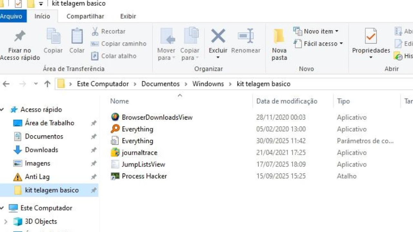This screenshot has height=232, width=413.
Task: Collapse the Acesso rápido tree section
Action: click(x=2, y=110)
